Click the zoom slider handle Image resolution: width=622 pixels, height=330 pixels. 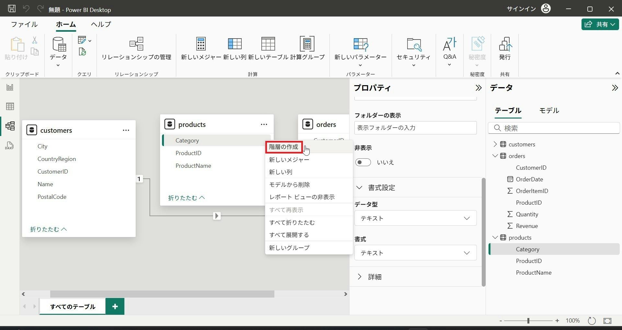(x=528, y=321)
